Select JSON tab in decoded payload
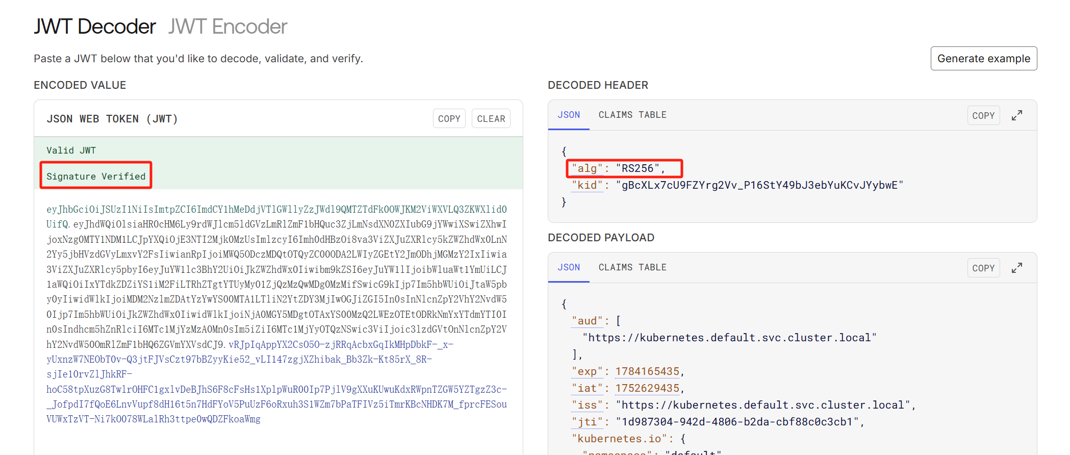Viewport: 1070px width, 455px height. [x=569, y=268]
